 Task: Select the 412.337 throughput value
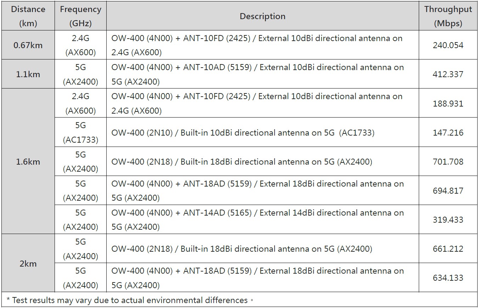(x=448, y=74)
